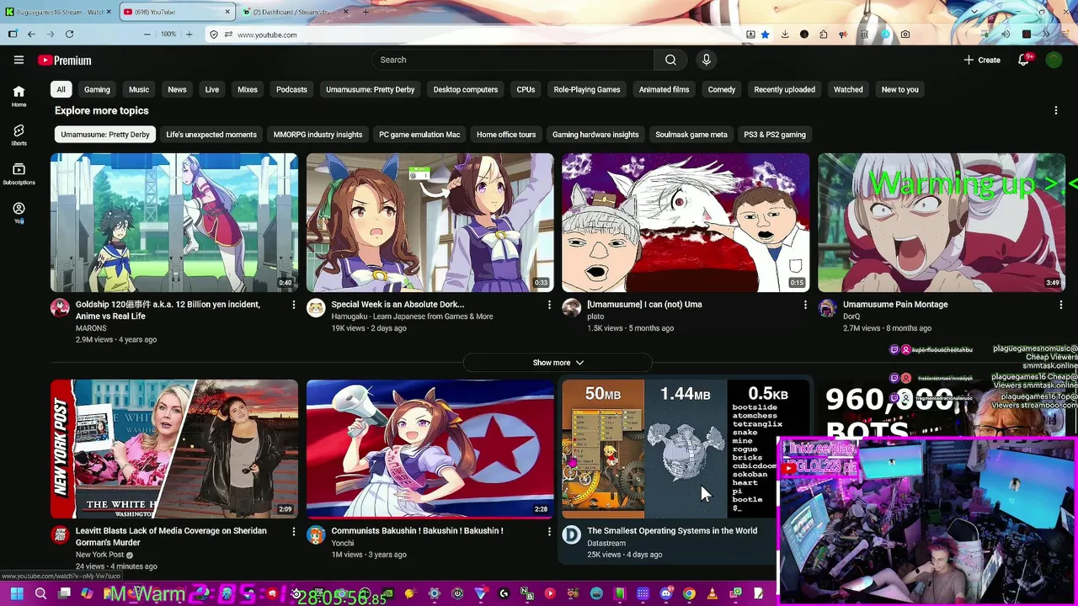
Task: Open the Home item in the sidebar
Action: coord(19,96)
